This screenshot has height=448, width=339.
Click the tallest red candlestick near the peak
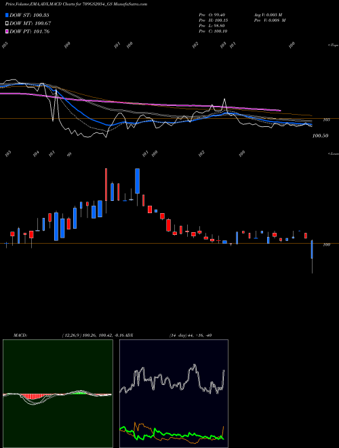106,185
